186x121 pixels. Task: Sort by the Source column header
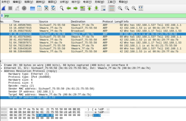point(55,22)
